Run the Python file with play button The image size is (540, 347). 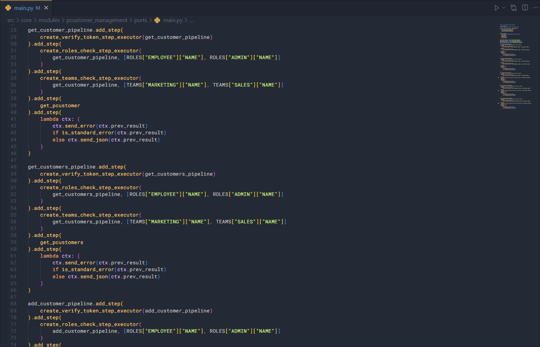pos(496,8)
